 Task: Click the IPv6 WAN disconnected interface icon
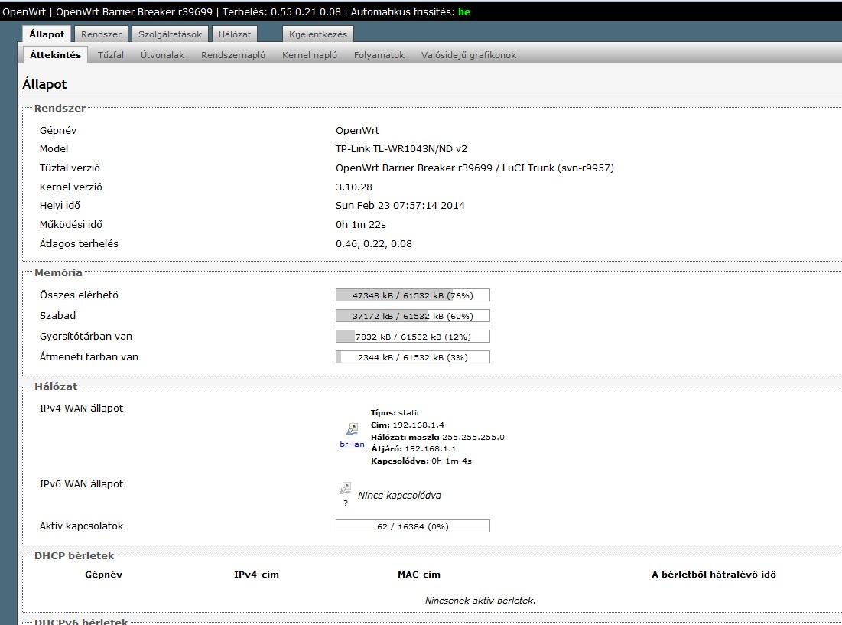click(345, 489)
